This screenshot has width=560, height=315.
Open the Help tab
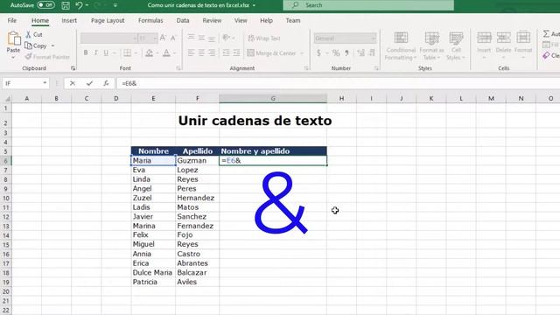pos(266,20)
